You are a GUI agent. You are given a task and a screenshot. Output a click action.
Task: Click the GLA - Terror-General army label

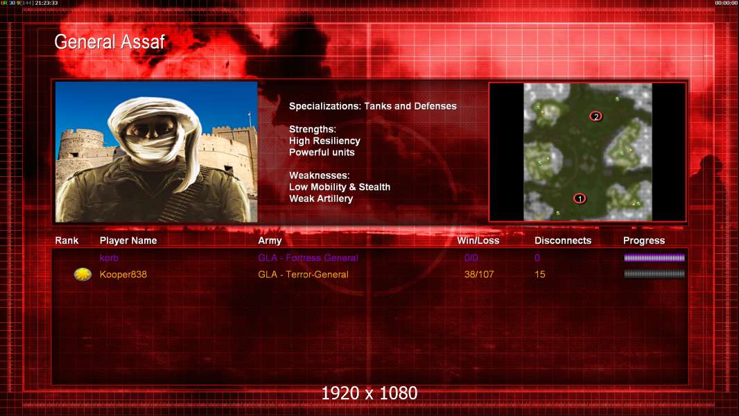(303, 275)
